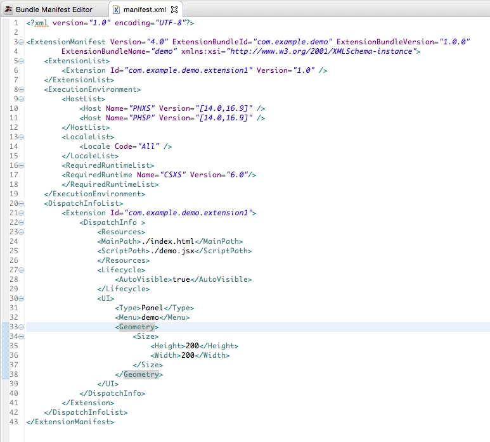Click the "com.example.demo" bundle ID value

pos(292,42)
